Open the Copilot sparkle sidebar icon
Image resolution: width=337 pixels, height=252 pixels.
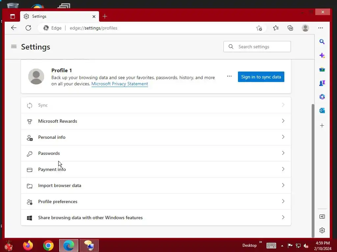(322, 55)
